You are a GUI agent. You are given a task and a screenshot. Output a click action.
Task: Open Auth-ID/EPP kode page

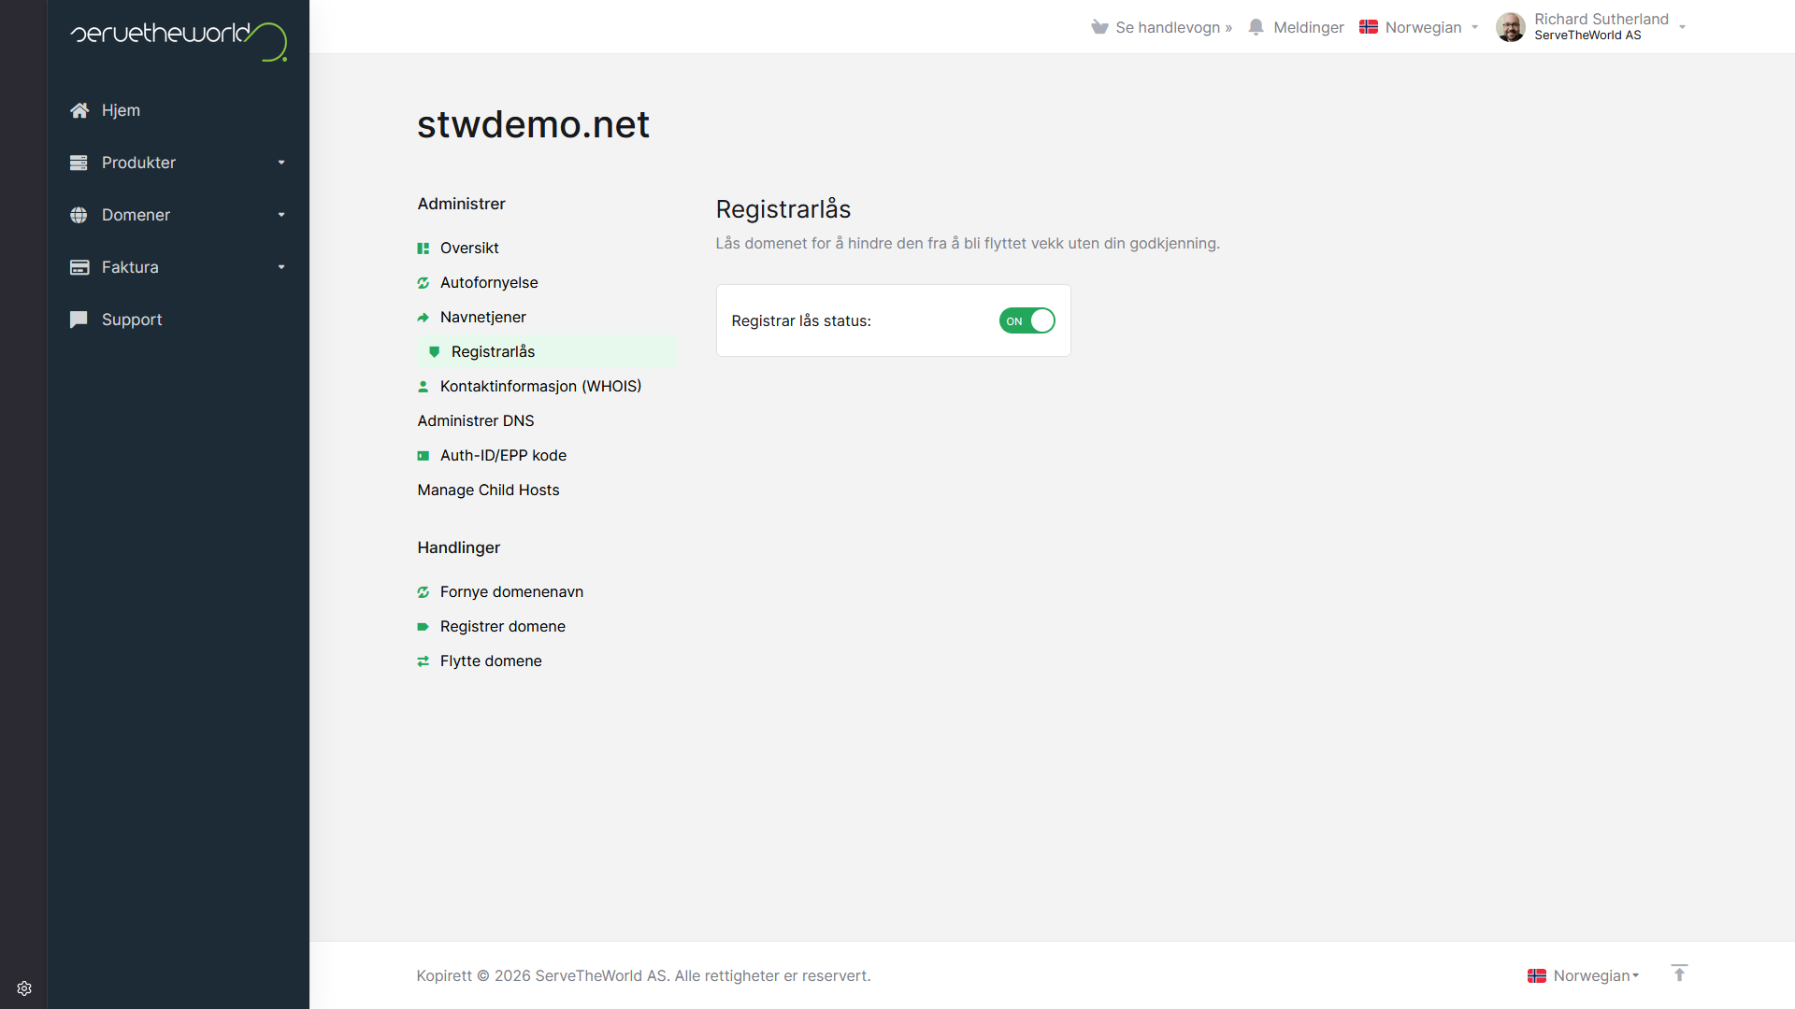click(503, 455)
